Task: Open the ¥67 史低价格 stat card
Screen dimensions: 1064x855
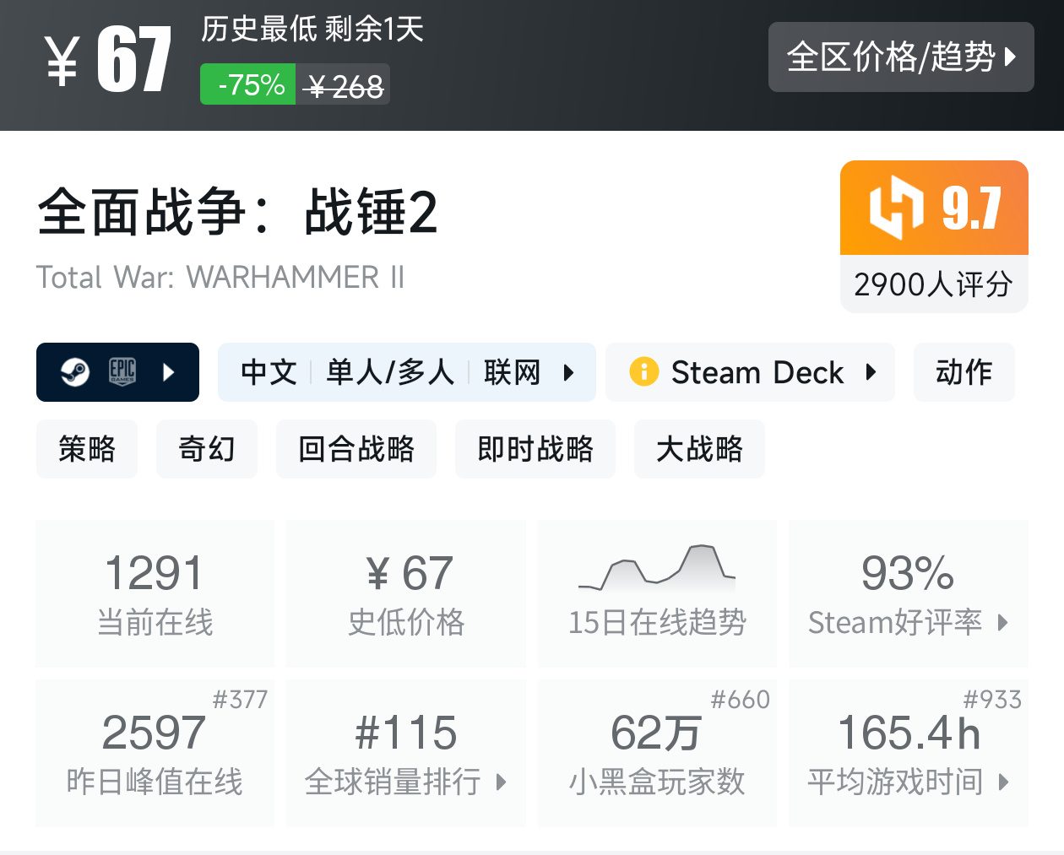Action: click(406, 593)
